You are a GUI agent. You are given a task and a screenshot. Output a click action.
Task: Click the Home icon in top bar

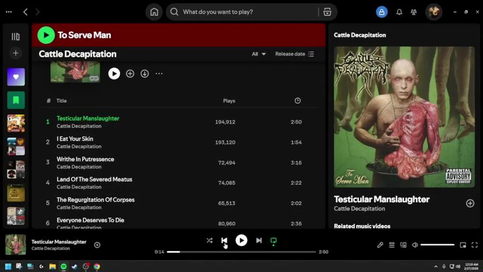click(154, 12)
